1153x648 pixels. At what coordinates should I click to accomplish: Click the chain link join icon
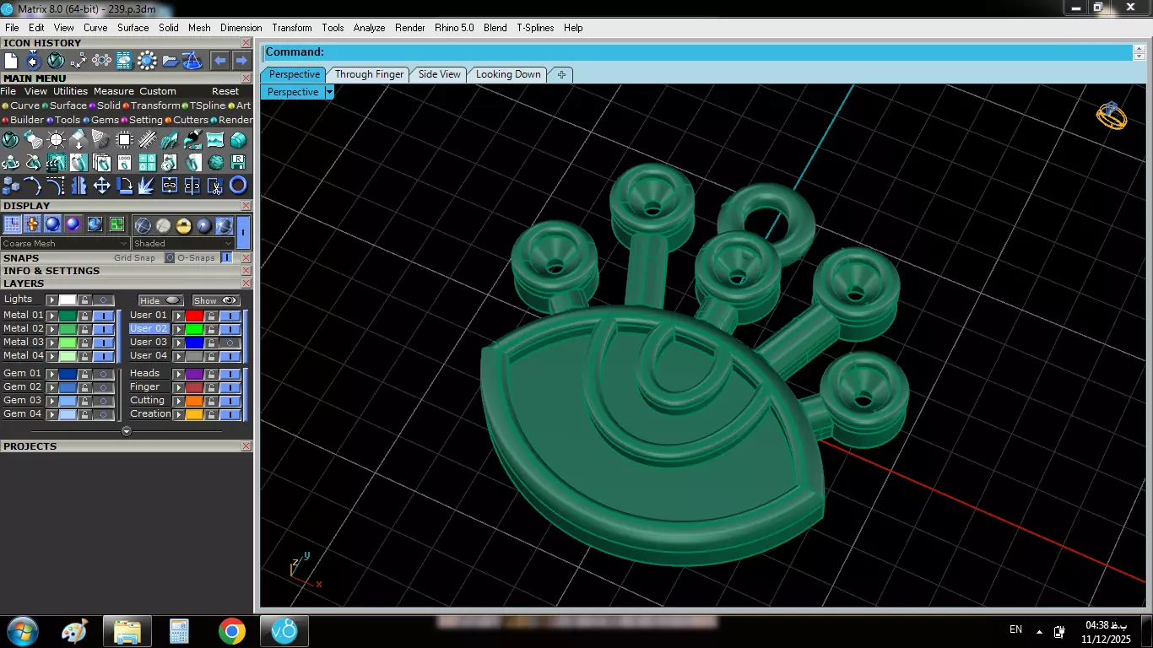[x=171, y=185]
